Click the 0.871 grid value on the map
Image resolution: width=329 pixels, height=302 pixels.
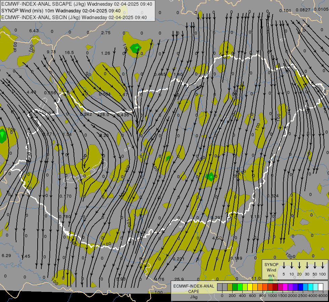[49, 134]
